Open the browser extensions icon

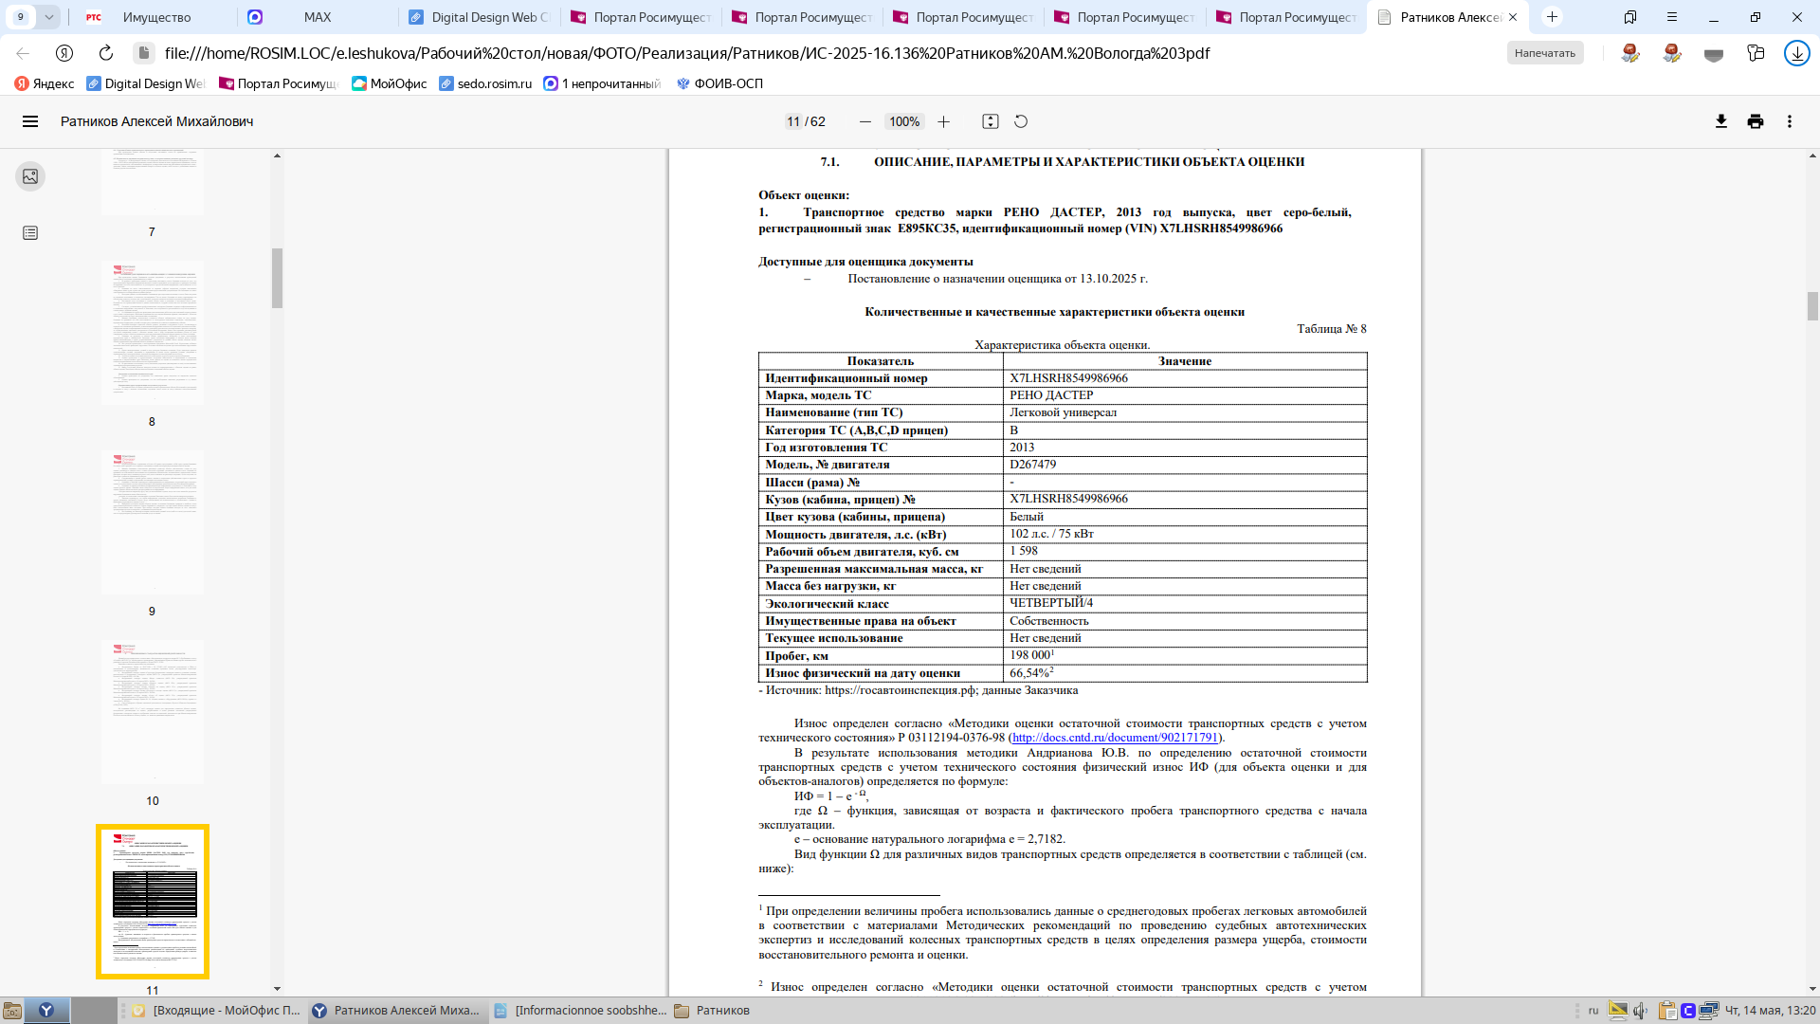click(1756, 53)
